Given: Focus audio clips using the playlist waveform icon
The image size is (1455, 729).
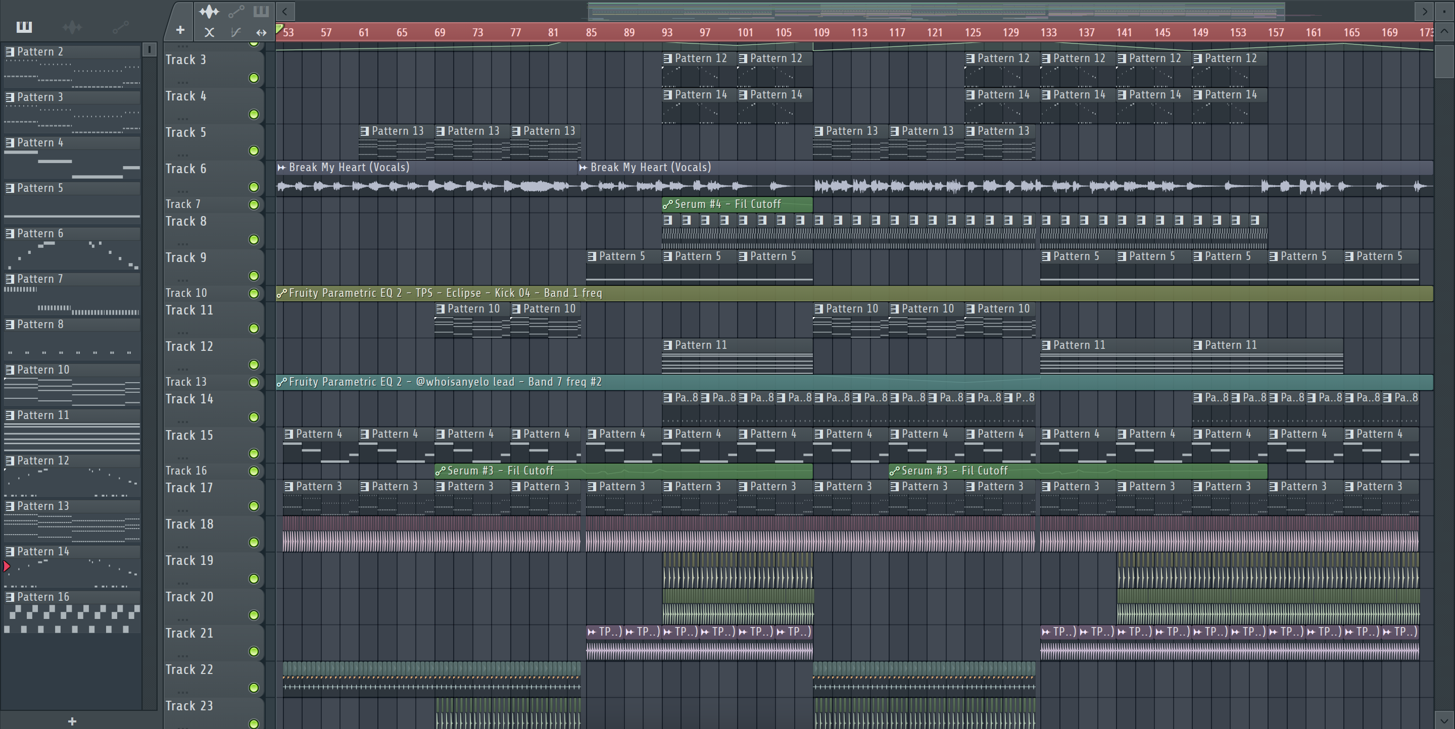Looking at the screenshot, I should (209, 11).
